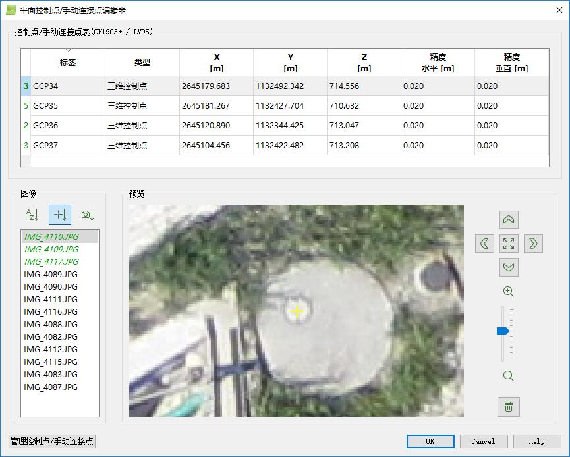Open the Help button
Viewport: 570px width, 457px height.
click(536, 441)
